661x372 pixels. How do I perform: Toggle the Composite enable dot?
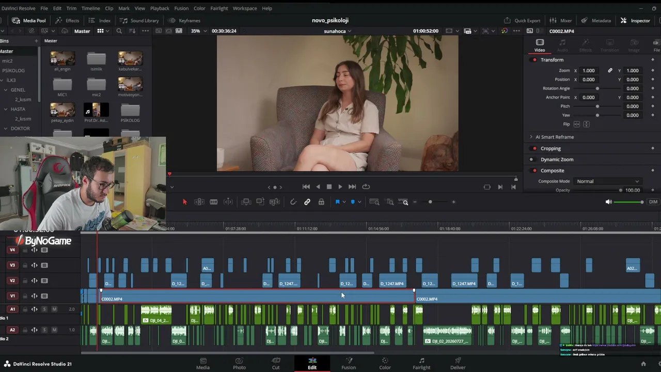tap(534, 171)
